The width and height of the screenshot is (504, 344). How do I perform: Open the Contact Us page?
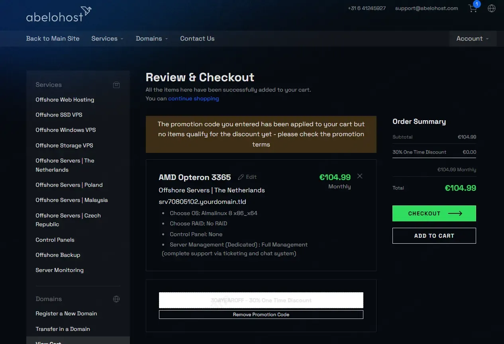197,39
